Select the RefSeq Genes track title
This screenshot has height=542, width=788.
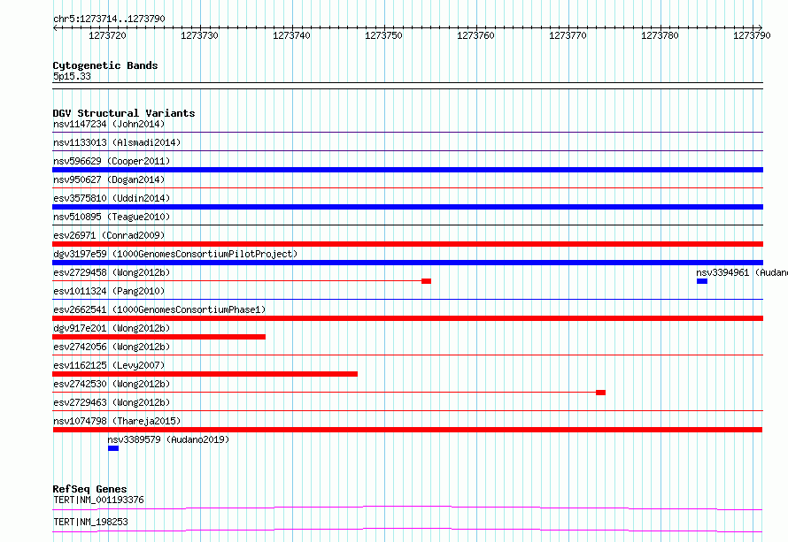[89, 489]
